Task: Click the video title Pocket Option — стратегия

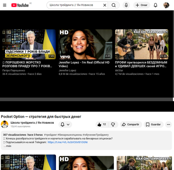Action: (41, 117)
